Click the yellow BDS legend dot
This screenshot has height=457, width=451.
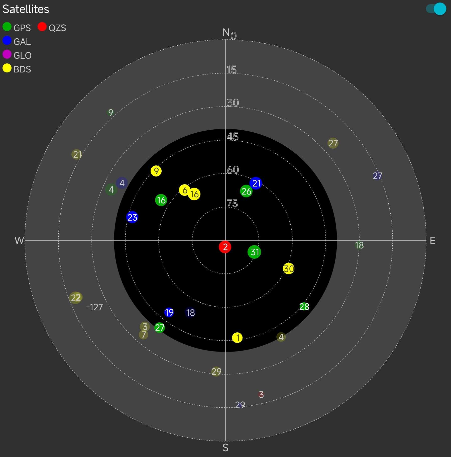(7, 68)
